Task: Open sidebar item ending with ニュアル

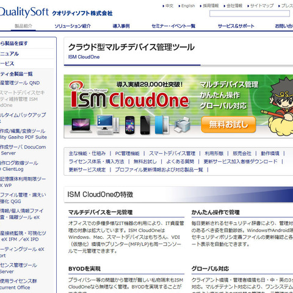Action: pyautogui.click(x=9, y=54)
